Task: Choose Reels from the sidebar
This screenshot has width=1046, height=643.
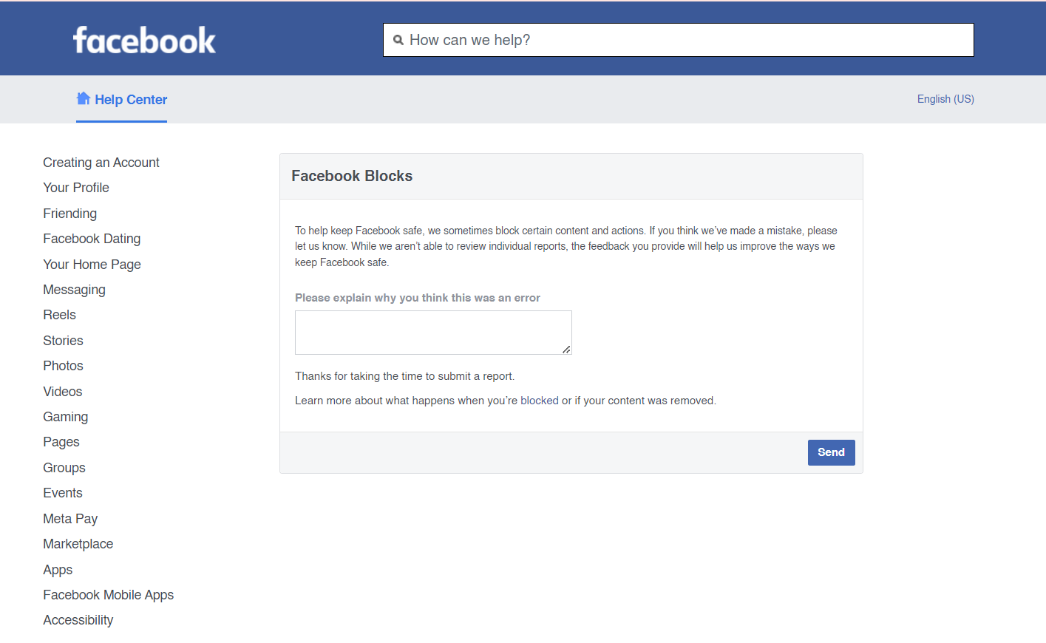Action: click(x=59, y=315)
